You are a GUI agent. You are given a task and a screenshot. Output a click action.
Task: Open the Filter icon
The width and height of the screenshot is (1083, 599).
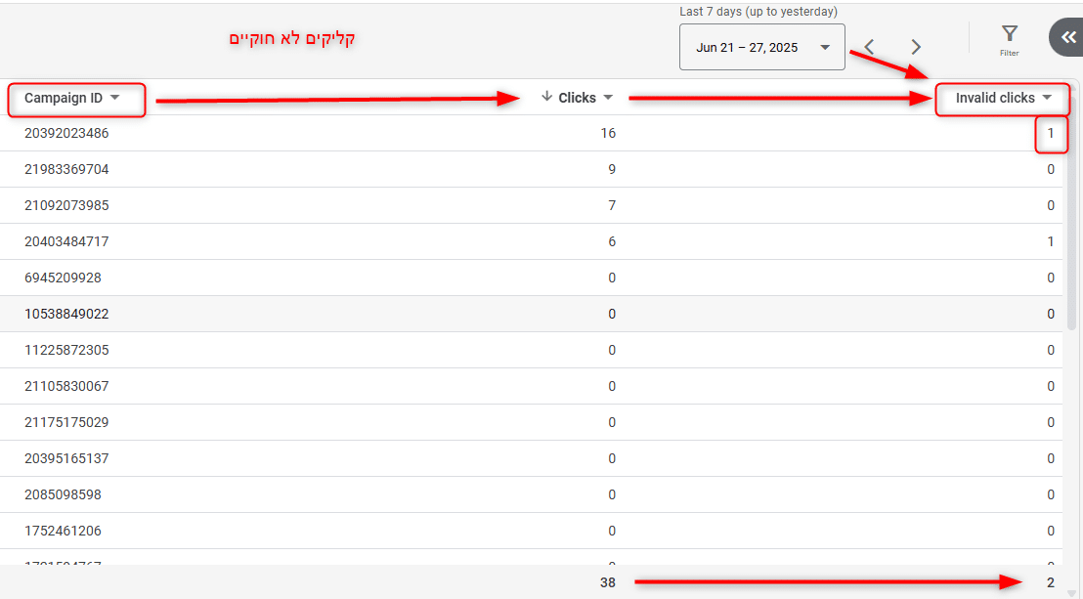[x=1010, y=39]
